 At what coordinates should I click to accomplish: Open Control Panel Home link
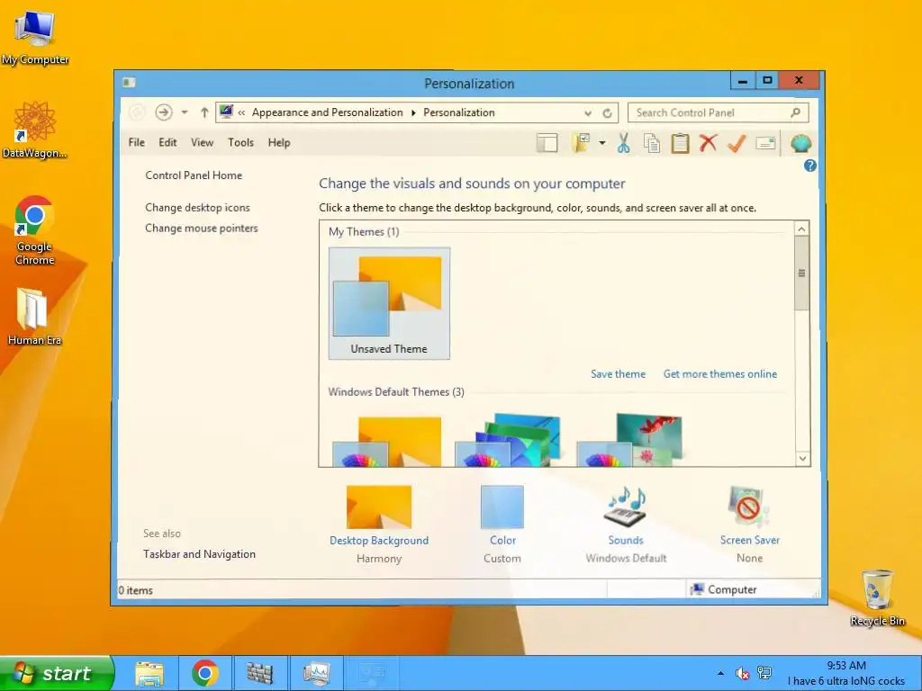[x=194, y=175]
